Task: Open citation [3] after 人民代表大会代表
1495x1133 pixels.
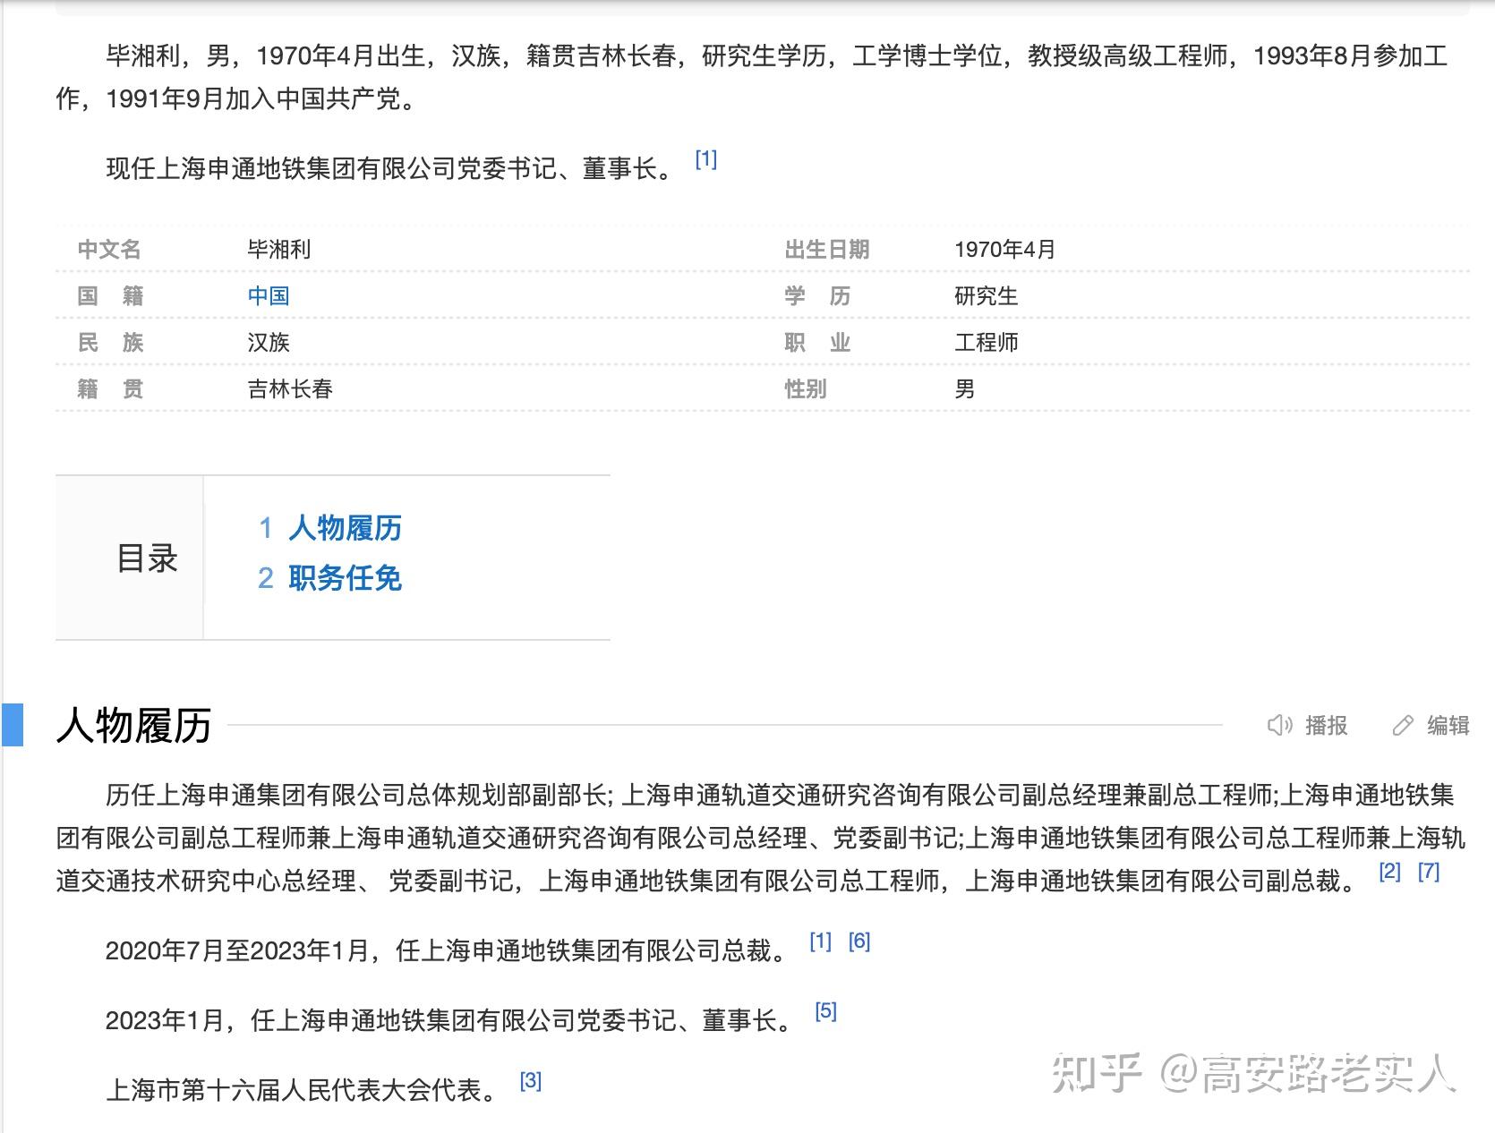Action: [531, 1081]
